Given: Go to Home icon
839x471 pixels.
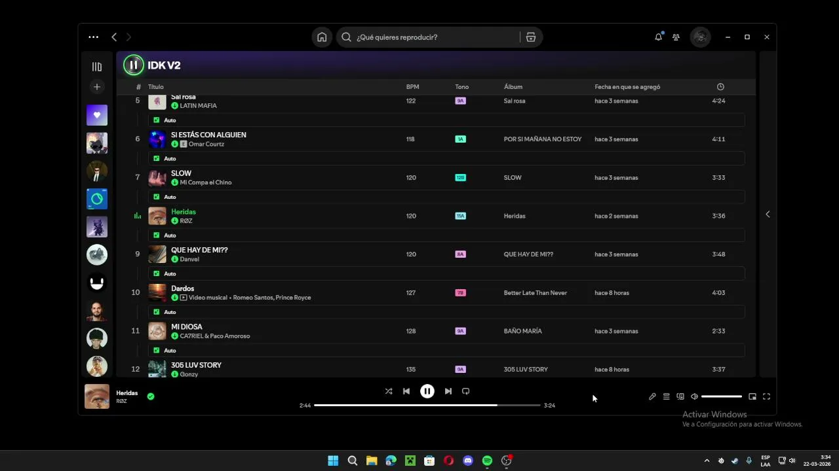Looking at the screenshot, I should tap(322, 37).
